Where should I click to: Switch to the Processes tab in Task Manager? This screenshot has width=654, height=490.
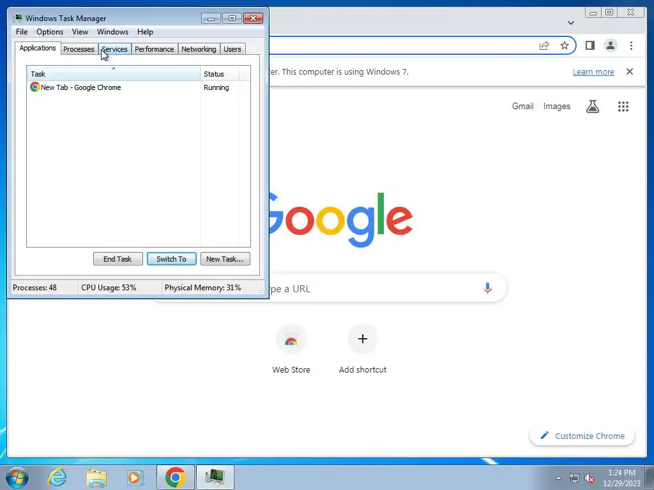pyautogui.click(x=79, y=49)
